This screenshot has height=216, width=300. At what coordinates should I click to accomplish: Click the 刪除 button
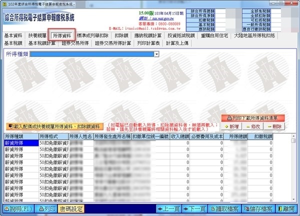[x=274, y=126]
